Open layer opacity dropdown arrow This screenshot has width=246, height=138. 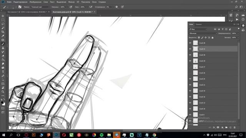pyautogui.click(x=238, y=33)
